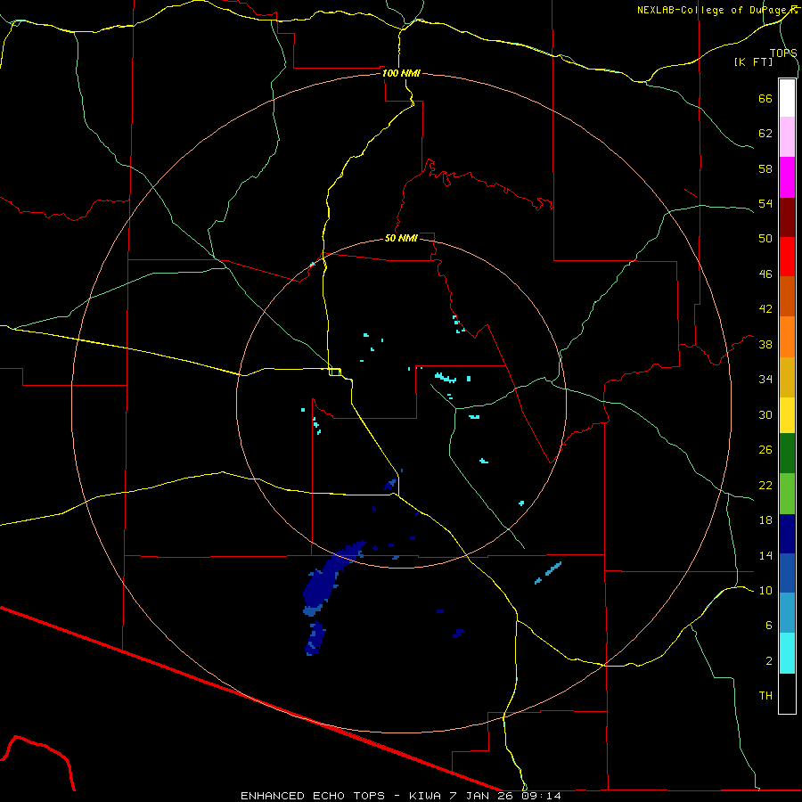Image resolution: width=802 pixels, height=802 pixels.
Task: Click the light pink legend swatch below 66
Action: pos(787,137)
